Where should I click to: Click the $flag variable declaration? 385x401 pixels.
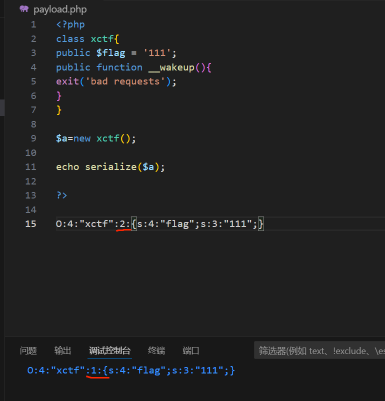[x=110, y=53]
